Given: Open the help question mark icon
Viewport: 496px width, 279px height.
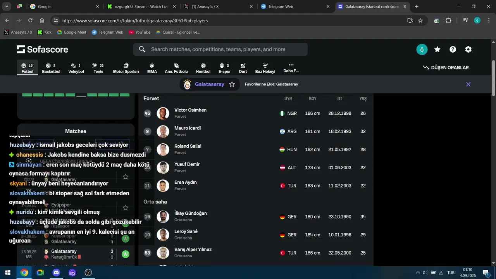Looking at the screenshot, I should coord(453,50).
